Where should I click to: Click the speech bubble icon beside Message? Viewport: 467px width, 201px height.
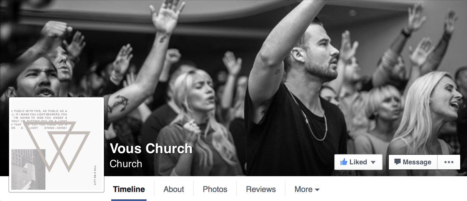click(397, 162)
